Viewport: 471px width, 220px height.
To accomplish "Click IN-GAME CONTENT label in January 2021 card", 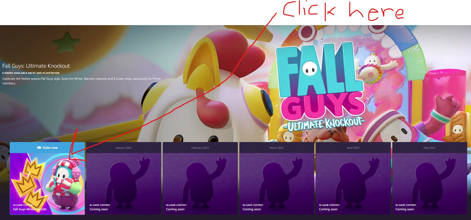I will click(100, 205).
